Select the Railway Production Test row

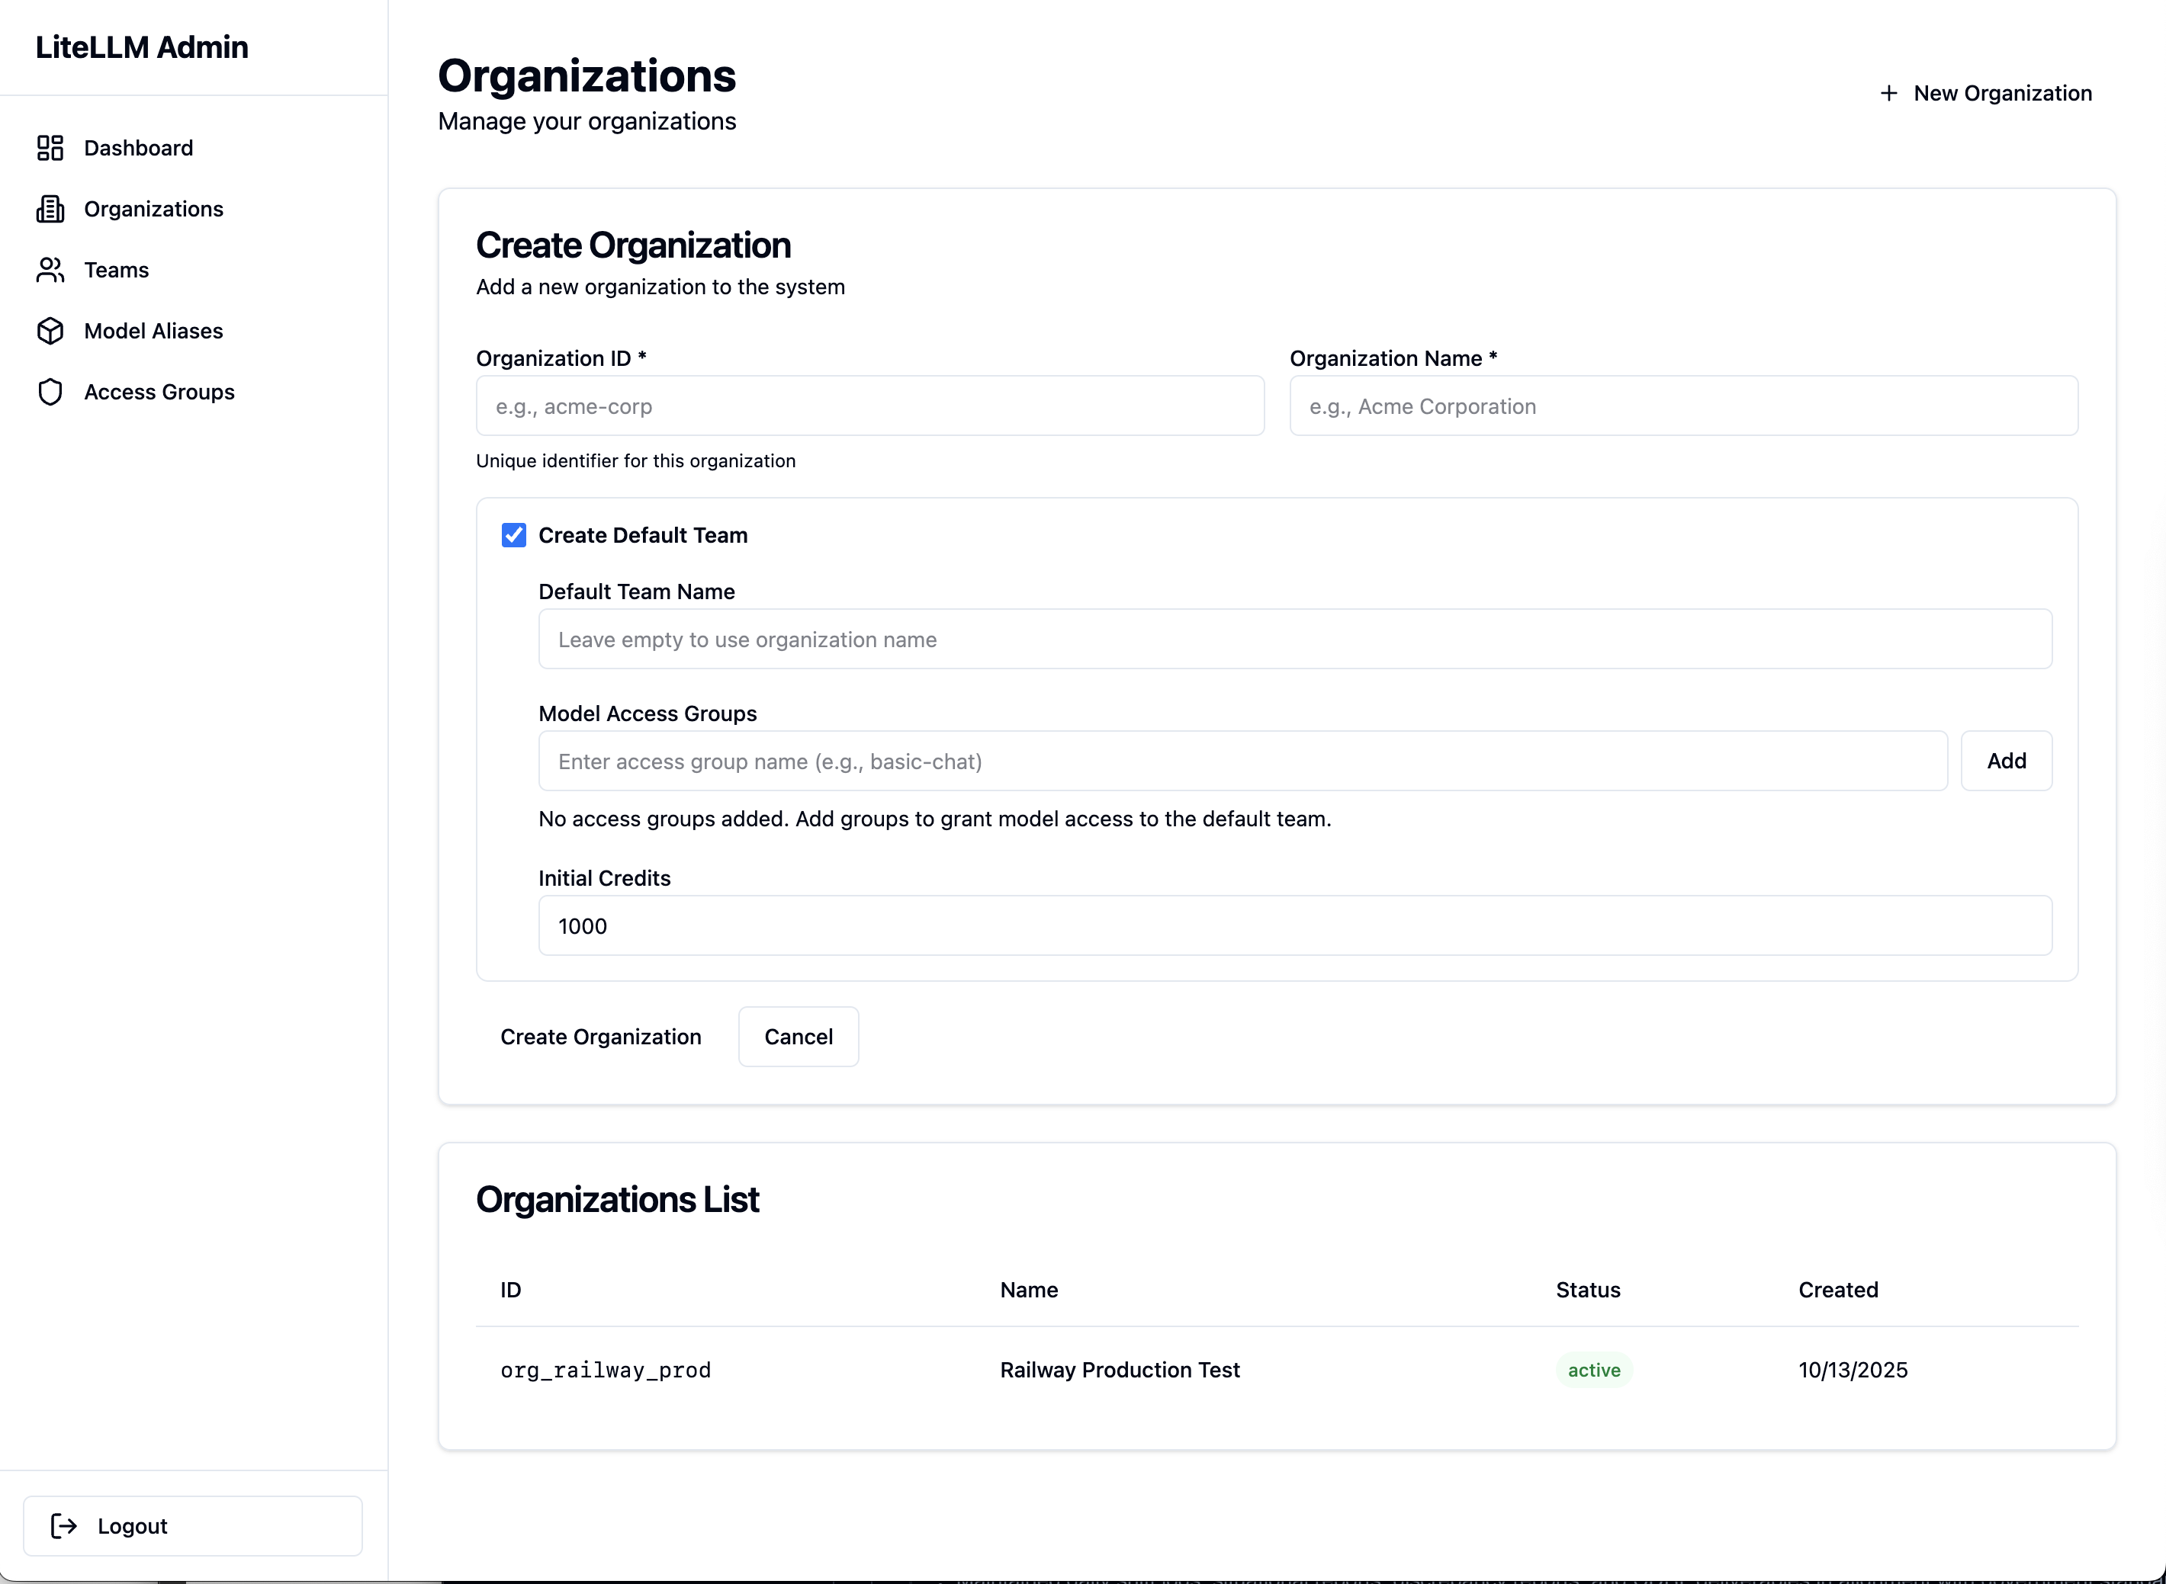coord(1120,1369)
